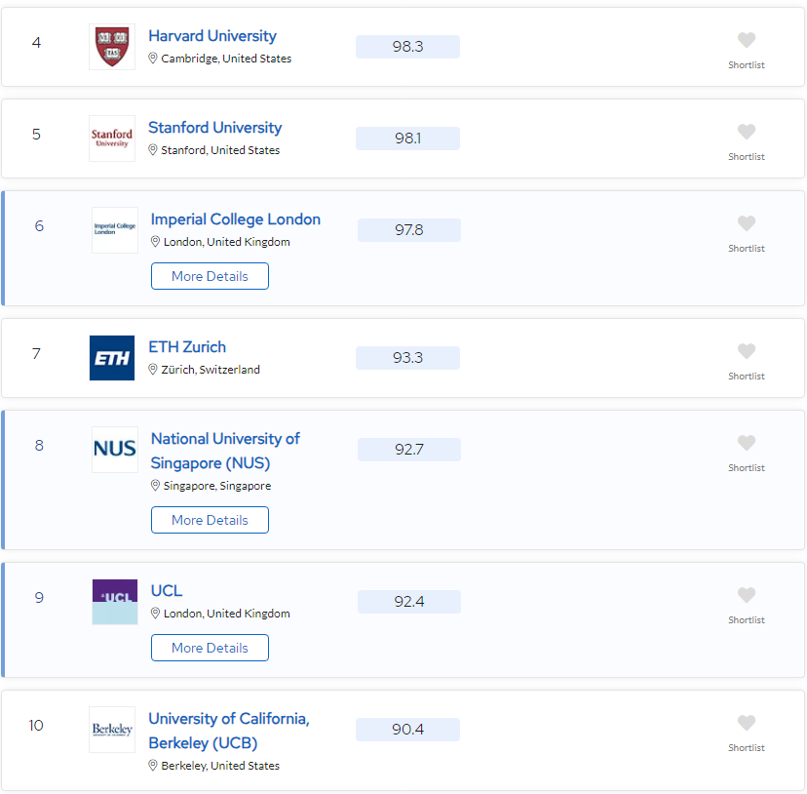Screen dimensions: 807x794
Task: Follow the Stanford University title link
Action: [215, 128]
